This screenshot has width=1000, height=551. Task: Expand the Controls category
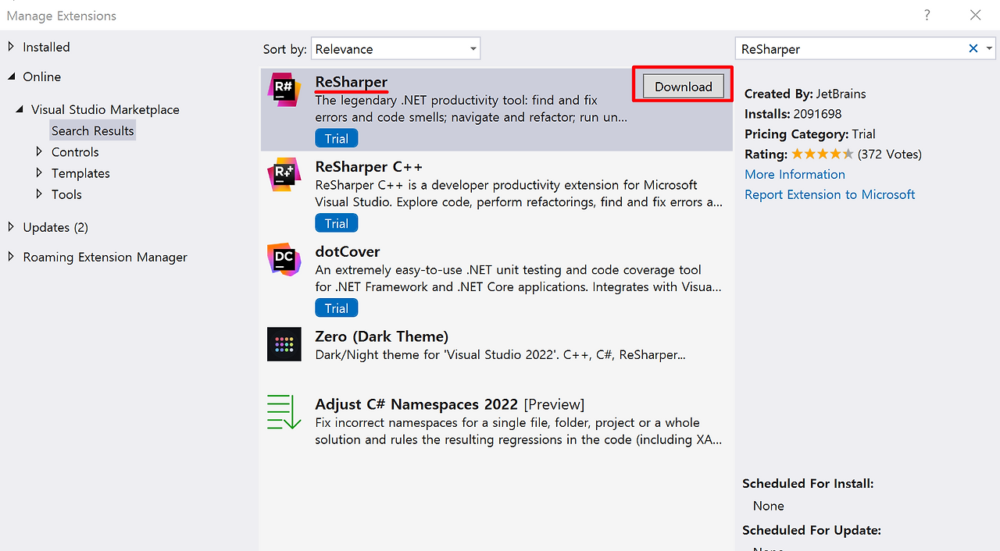point(75,151)
